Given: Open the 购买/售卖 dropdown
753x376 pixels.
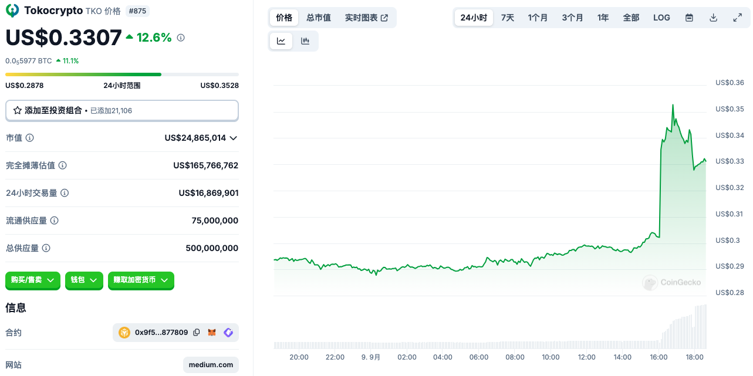Looking at the screenshot, I should click(33, 280).
